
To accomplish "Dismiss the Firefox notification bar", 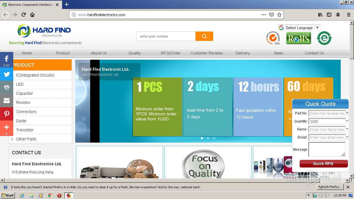I will coord(348,187).
